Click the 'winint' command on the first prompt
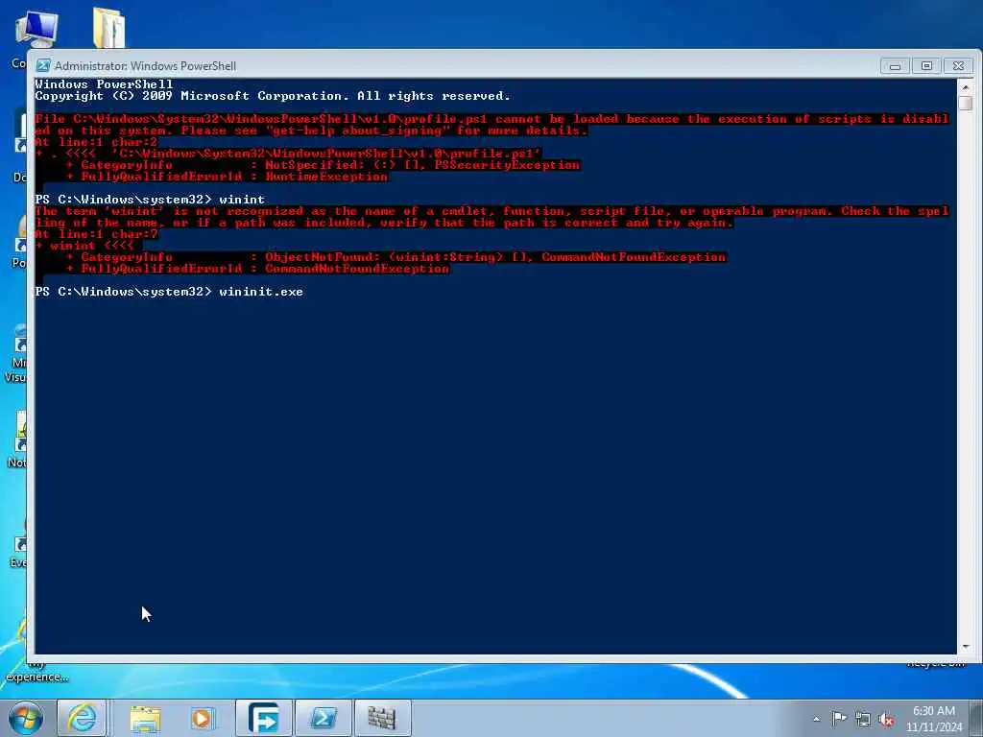The image size is (983, 737). click(242, 200)
